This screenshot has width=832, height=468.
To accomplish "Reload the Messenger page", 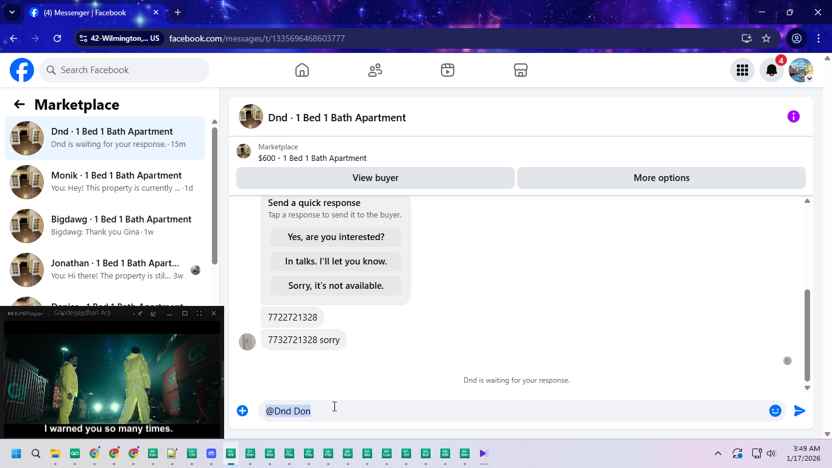I will (x=57, y=38).
